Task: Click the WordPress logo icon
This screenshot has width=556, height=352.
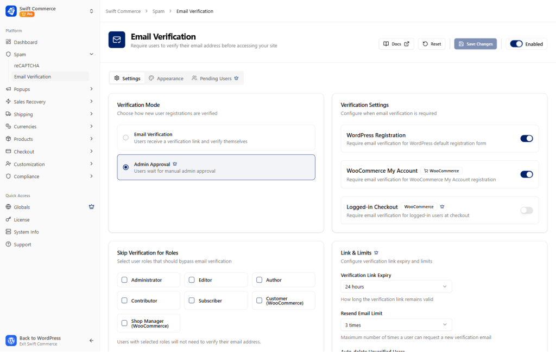Action: pyautogui.click(x=11, y=340)
